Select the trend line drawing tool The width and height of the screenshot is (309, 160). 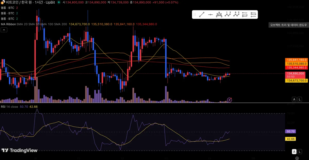point(202,15)
